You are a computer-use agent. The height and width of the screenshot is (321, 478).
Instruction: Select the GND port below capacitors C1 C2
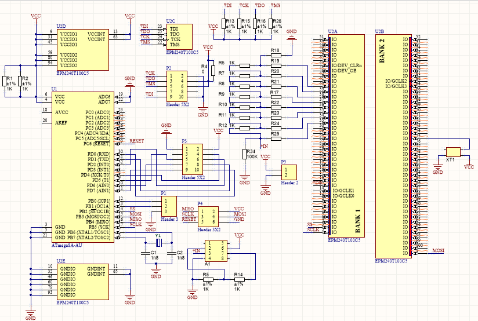tap(156, 273)
